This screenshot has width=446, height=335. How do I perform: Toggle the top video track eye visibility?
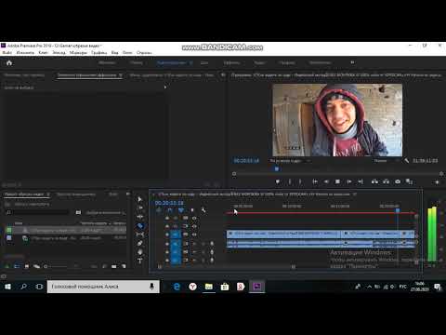click(x=194, y=218)
